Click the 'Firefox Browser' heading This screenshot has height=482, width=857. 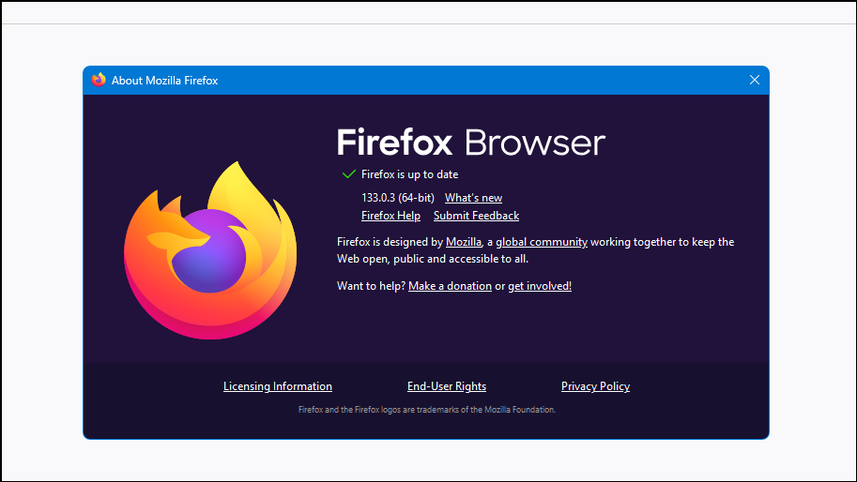(x=471, y=143)
